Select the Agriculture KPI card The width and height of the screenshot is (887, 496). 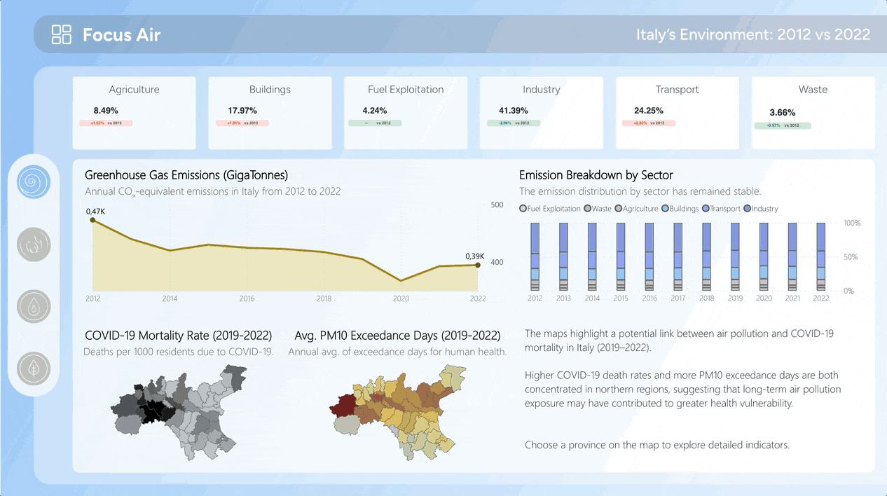pos(134,113)
